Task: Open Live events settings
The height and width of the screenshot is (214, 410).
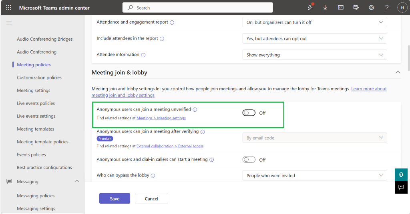Action: [x=36, y=116]
